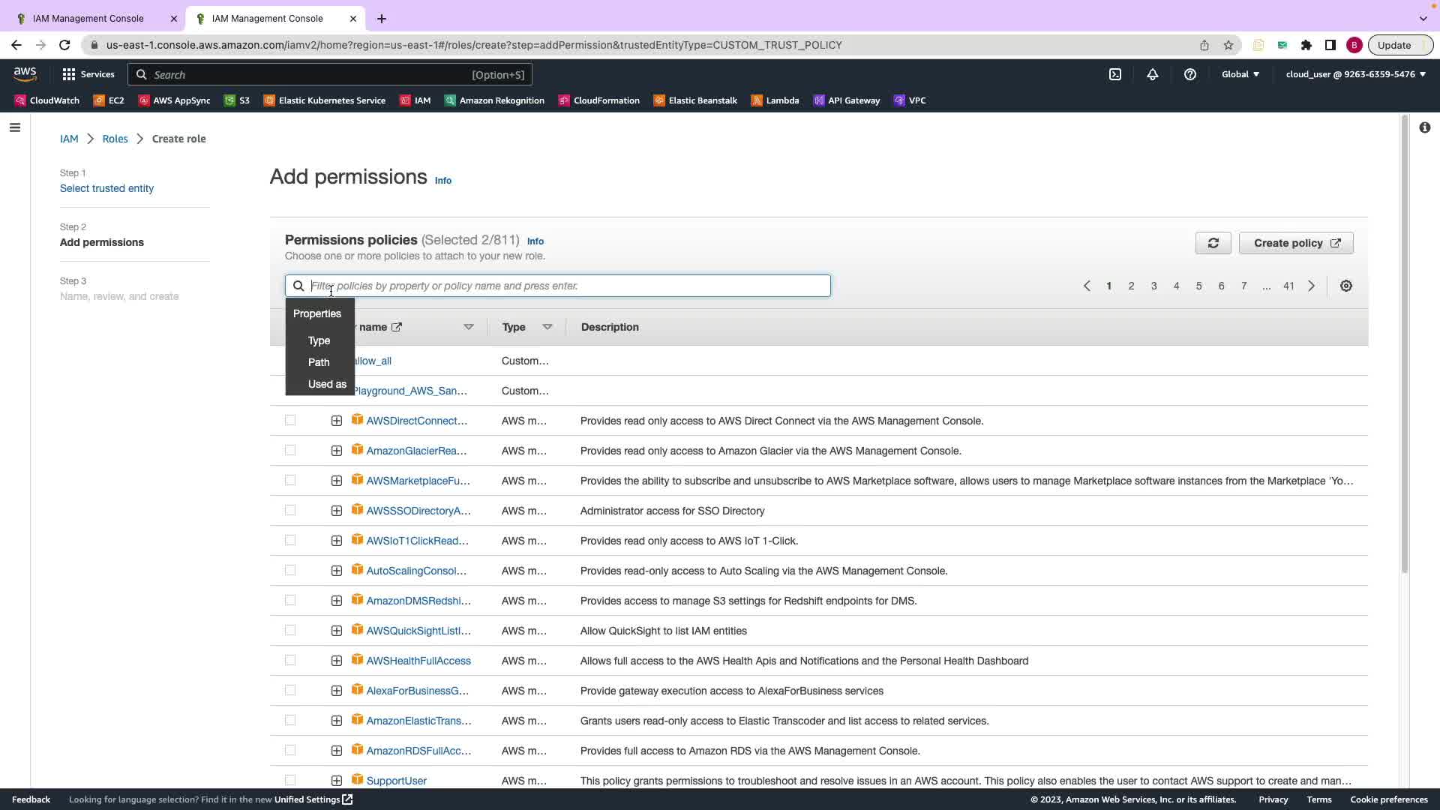Image resolution: width=1440 pixels, height=810 pixels.
Task: Open AWS CloudShell icon in header
Action: pos(1115,74)
